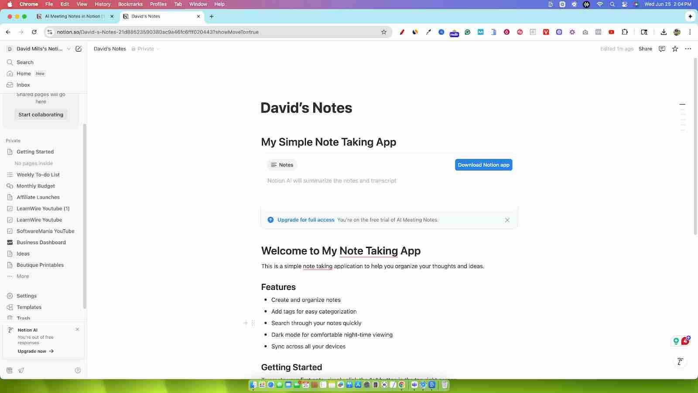Screen dimensions: 698x393
Task: Click the drag handle beside Search through your notes
Action: point(253,323)
